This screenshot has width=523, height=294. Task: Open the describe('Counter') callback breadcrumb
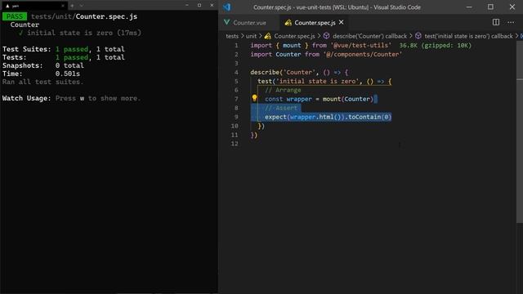[370, 36]
